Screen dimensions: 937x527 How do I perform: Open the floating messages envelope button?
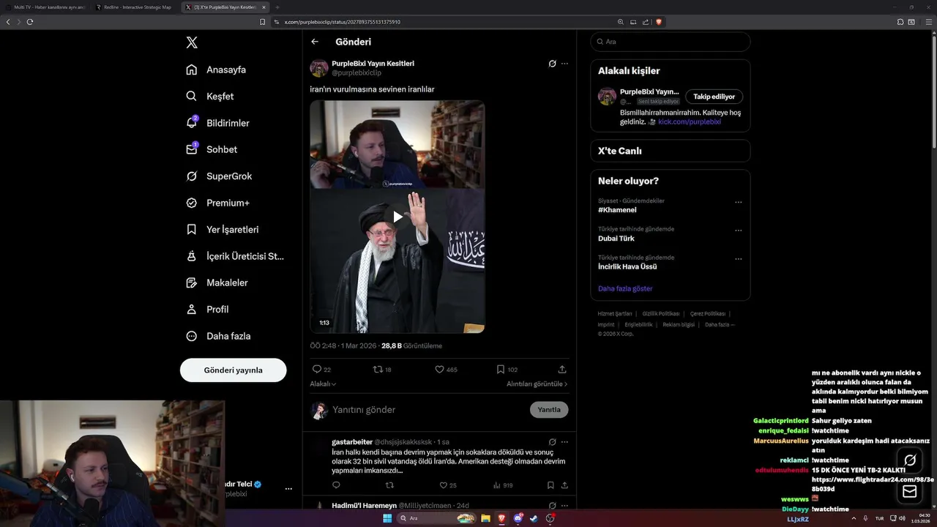[x=910, y=491]
